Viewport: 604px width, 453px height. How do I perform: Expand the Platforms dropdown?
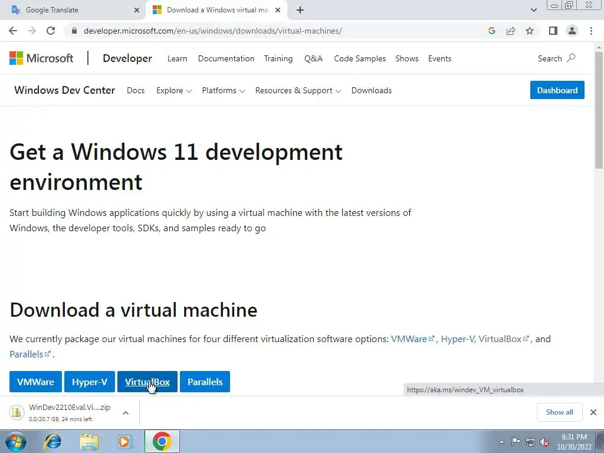(224, 90)
